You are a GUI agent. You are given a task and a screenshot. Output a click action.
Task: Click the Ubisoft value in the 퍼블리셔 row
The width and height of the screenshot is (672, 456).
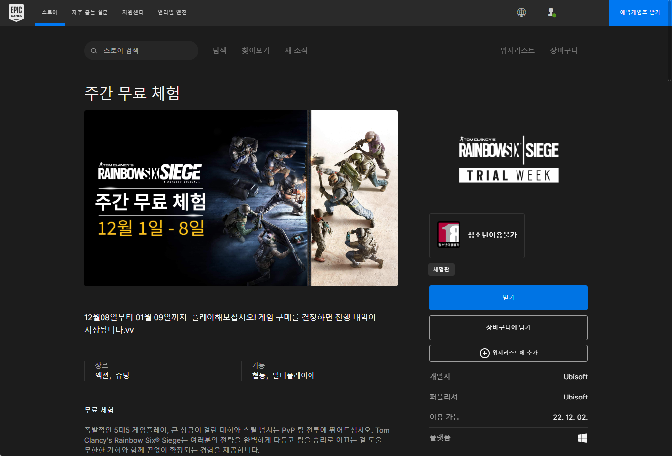click(575, 397)
